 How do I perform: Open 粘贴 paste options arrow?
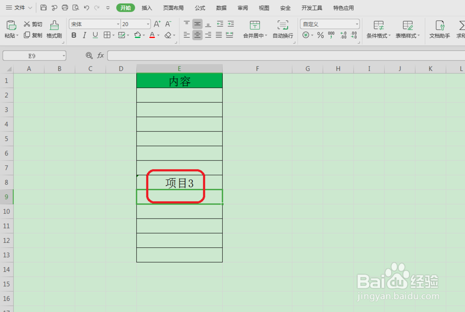point(17,36)
